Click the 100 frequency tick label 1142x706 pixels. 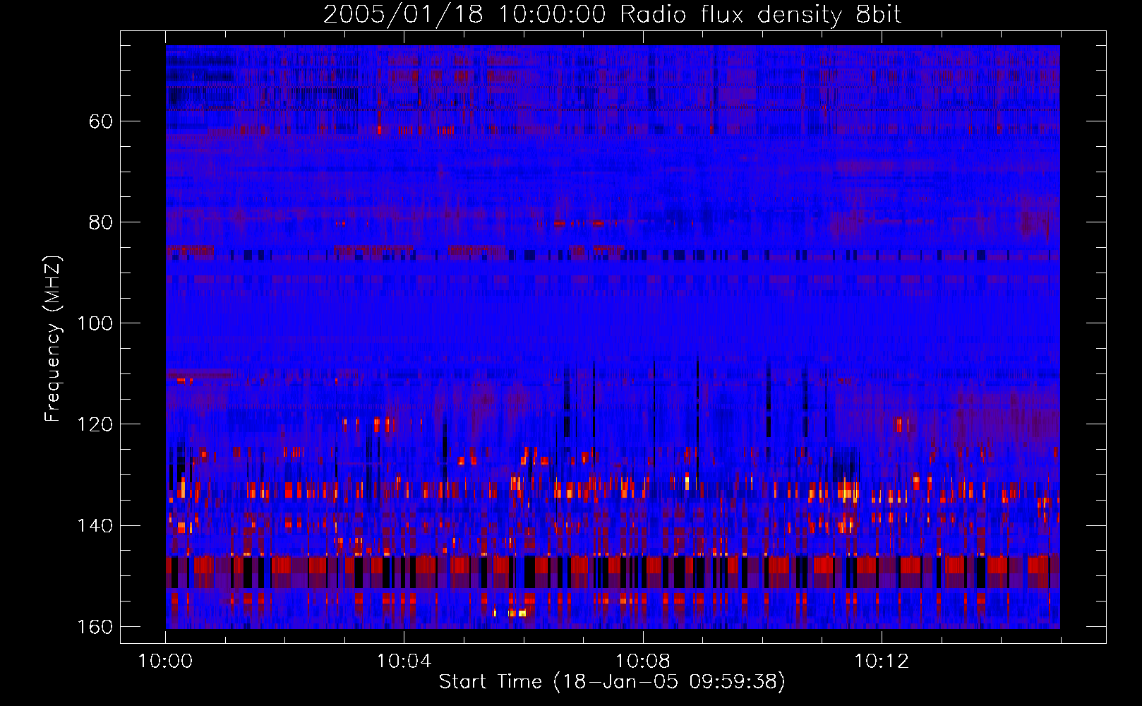coord(95,323)
